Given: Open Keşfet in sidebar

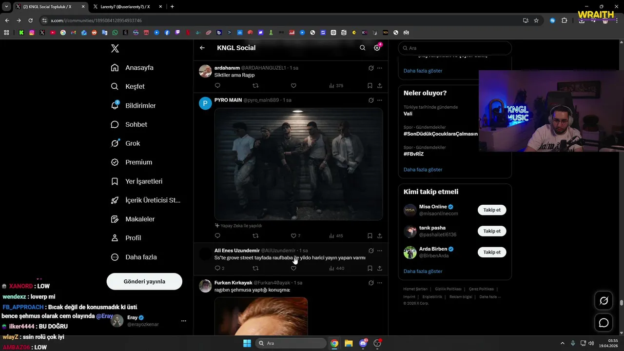Looking at the screenshot, I should click(128, 86).
